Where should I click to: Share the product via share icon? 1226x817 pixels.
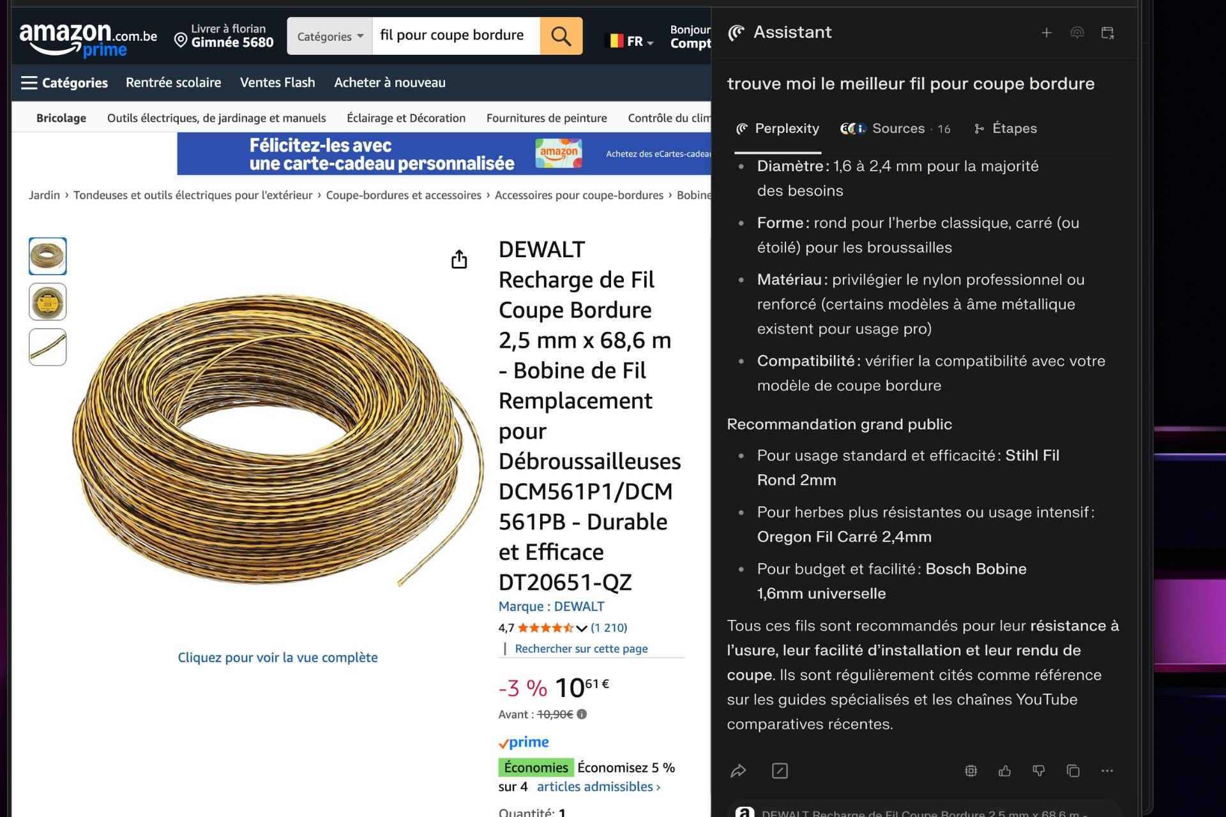click(x=459, y=260)
